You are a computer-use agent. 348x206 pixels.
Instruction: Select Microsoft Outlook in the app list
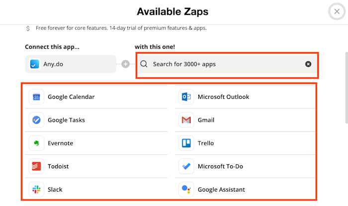click(245, 97)
